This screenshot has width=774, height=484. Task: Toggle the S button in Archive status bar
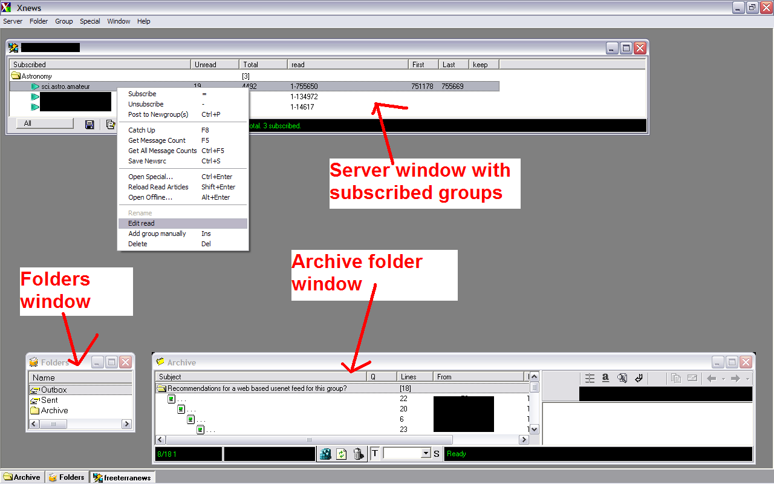pos(436,454)
